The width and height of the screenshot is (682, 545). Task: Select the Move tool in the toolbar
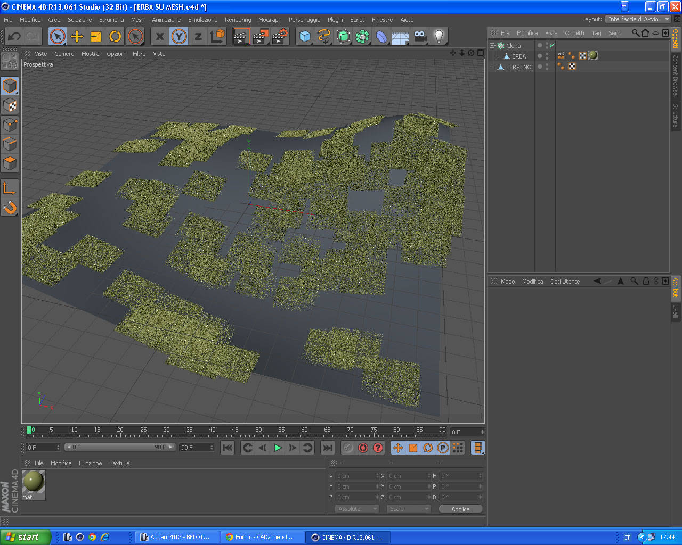coord(77,36)
